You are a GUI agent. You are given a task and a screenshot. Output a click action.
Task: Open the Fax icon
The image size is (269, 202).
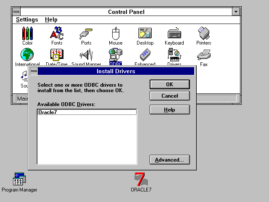(x=204, y=56)
